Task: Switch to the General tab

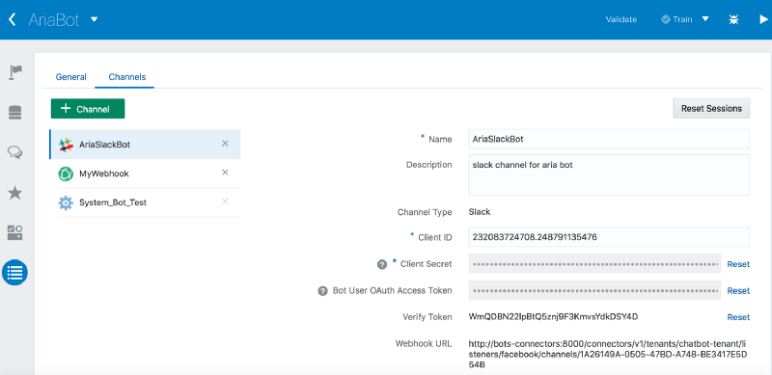Action: tap(70, 77)
